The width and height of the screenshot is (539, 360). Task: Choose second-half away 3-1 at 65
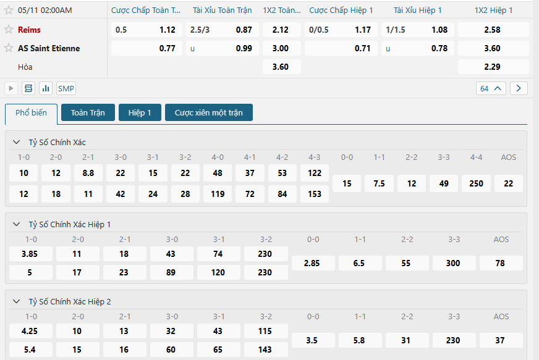coord(219,350)
